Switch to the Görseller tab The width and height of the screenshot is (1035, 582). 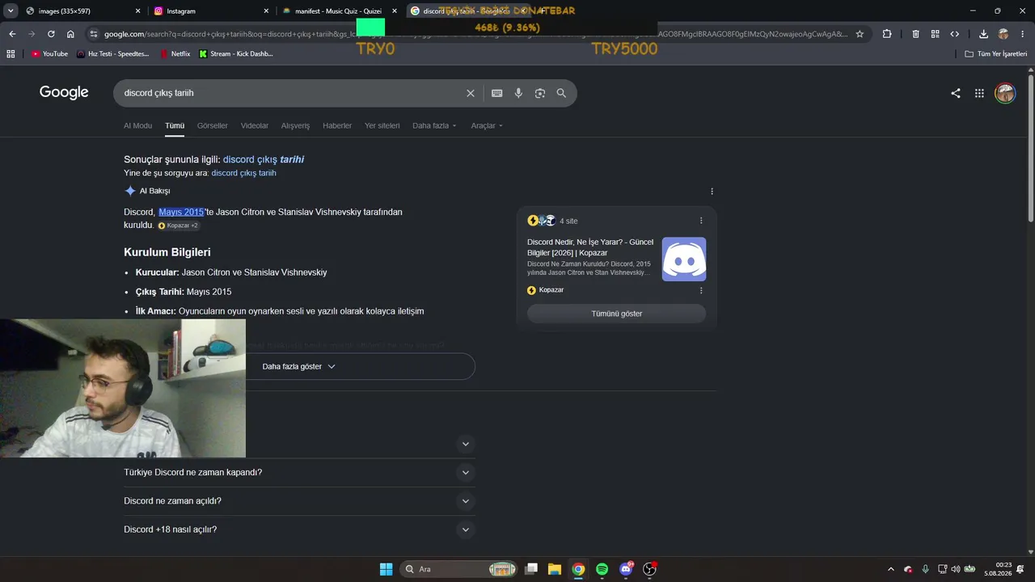click(x=213, y=125)
